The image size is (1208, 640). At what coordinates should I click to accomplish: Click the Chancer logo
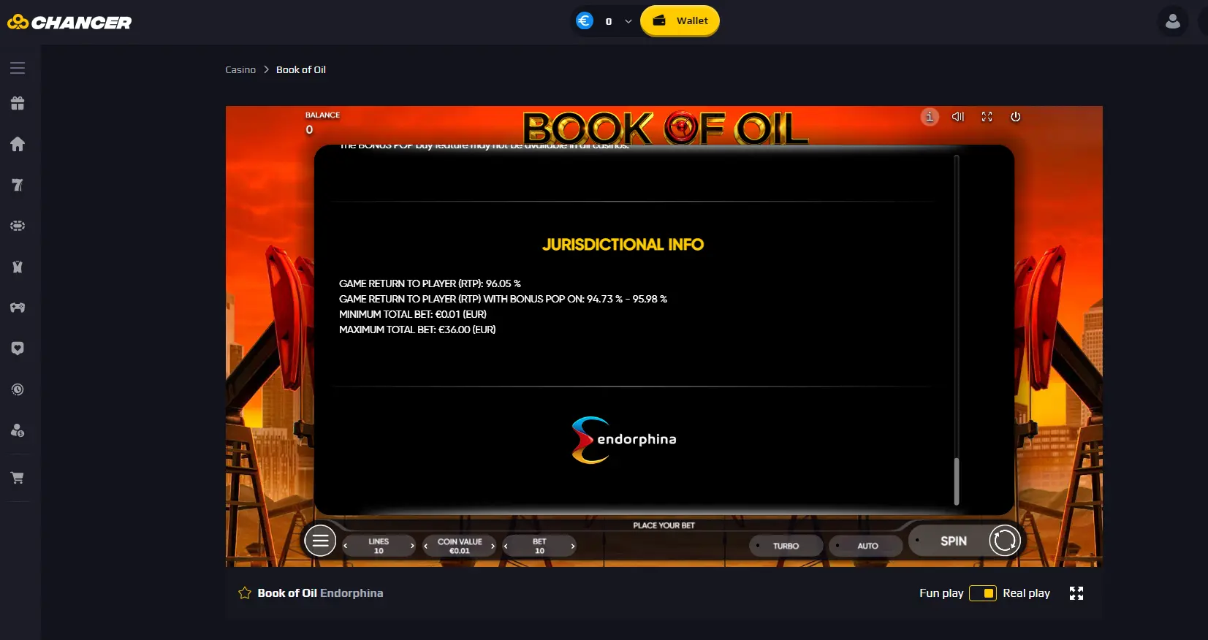click(69, 23)
